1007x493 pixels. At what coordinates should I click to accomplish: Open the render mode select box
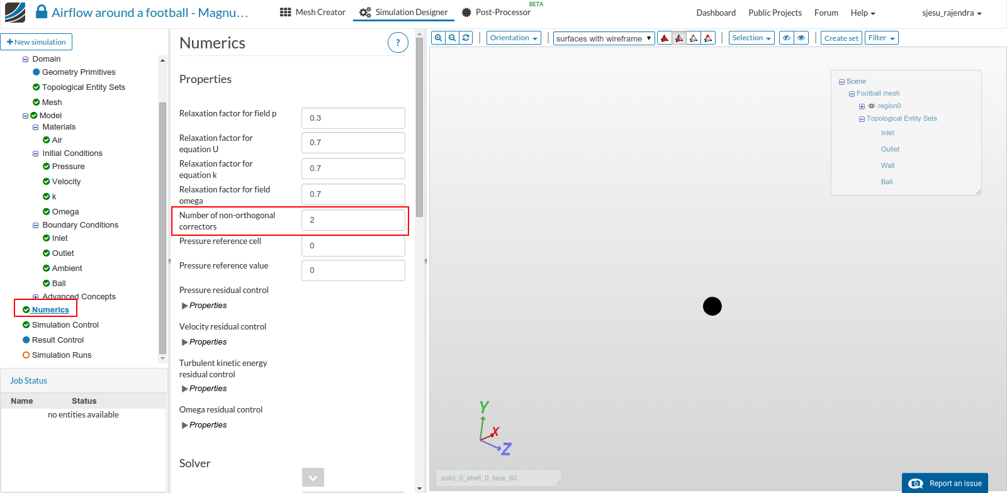point(604,38)
